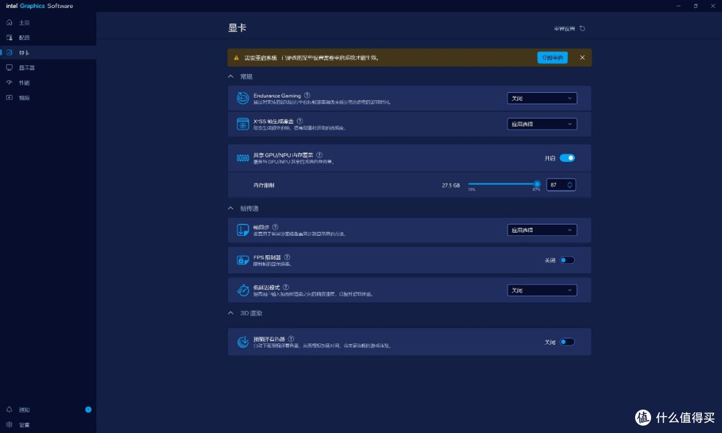Collapse the 帧传递 section
Image resolution: width=722 pixels, height=433 pixels.
coord(231,208)
